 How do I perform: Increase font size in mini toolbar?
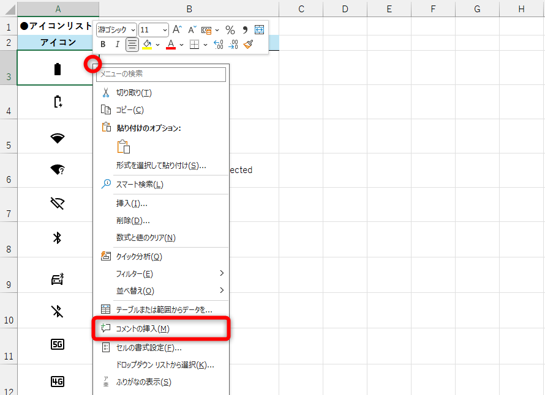point(177,30)
